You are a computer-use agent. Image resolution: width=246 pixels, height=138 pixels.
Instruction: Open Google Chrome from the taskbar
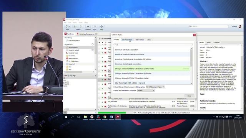pyautogui.click(x=105, y=117)
